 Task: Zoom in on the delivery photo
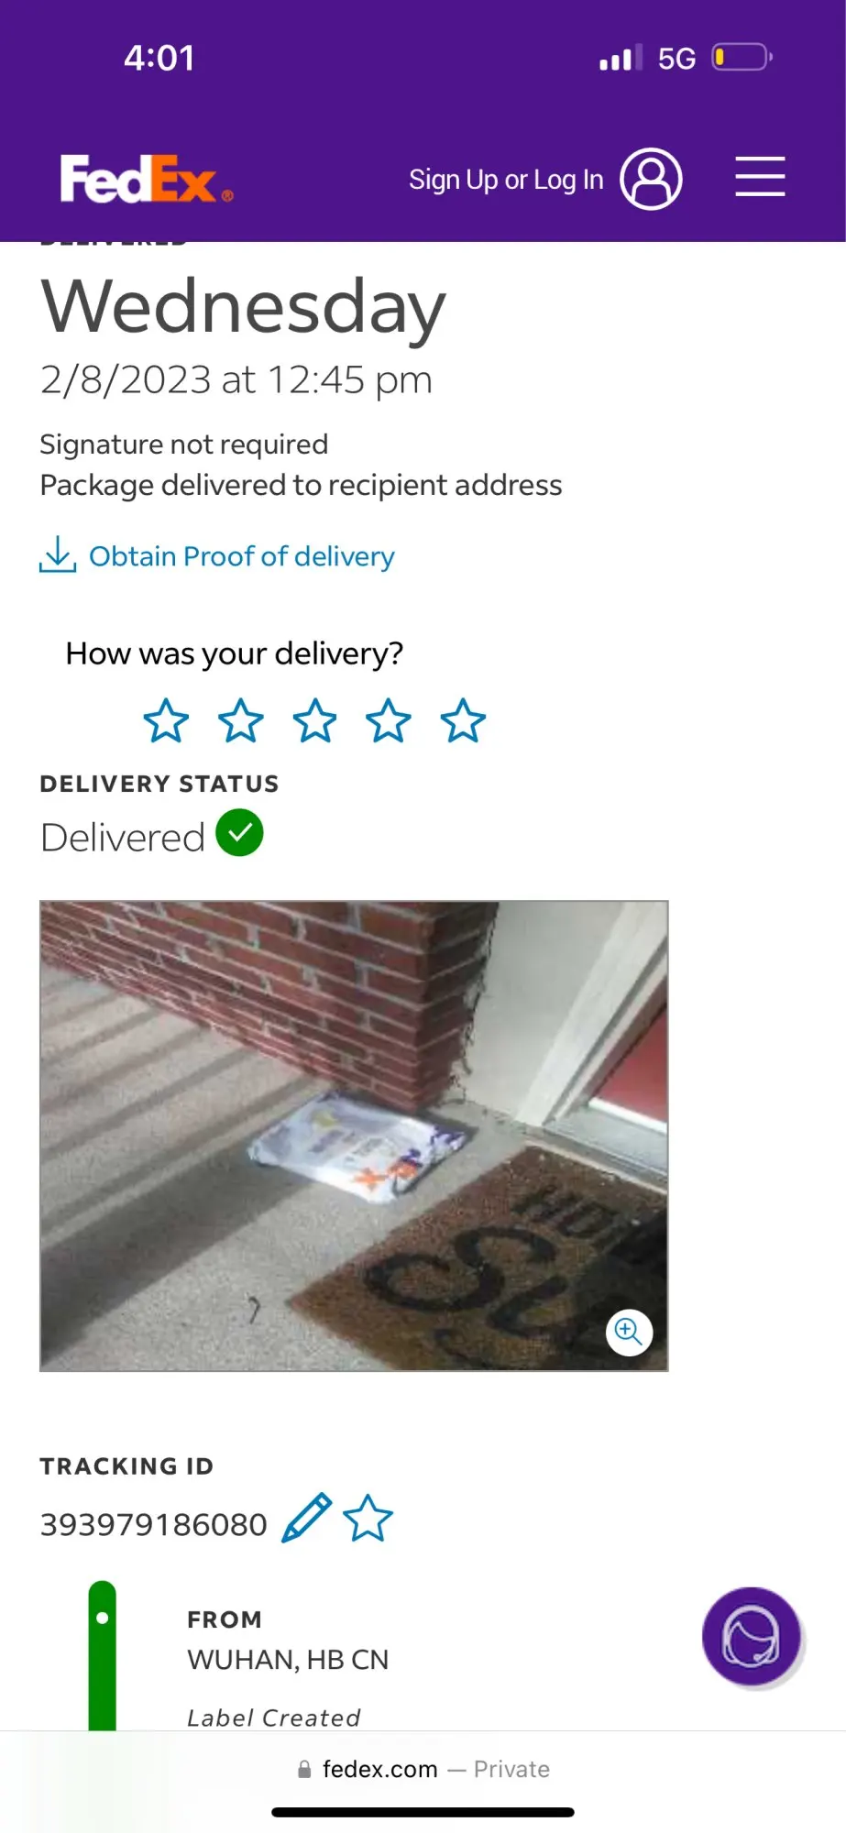click(x=629, y=1332)
